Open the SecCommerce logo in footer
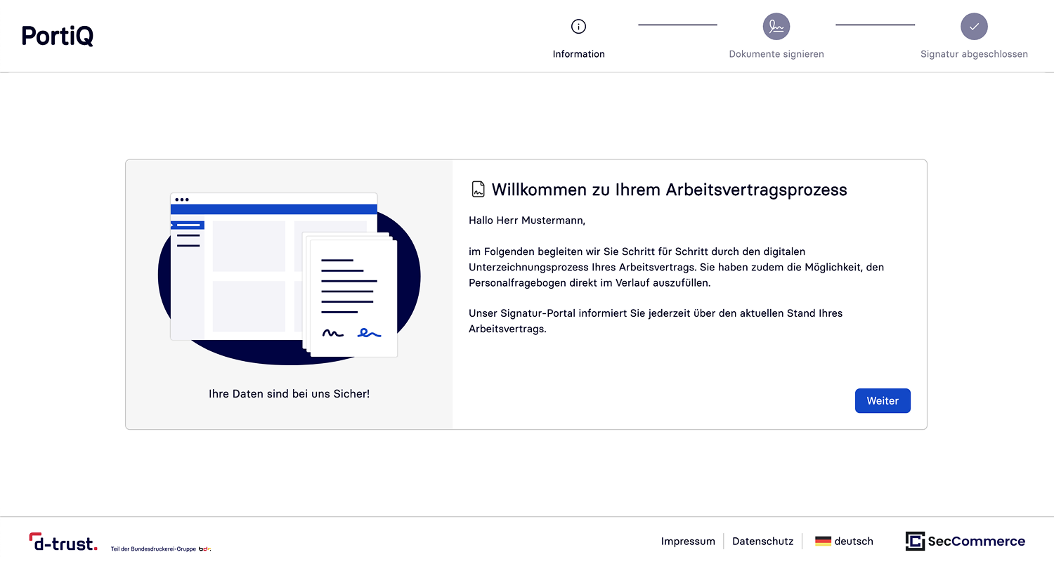The image size is (1054, 564). [x=965, y=541]
